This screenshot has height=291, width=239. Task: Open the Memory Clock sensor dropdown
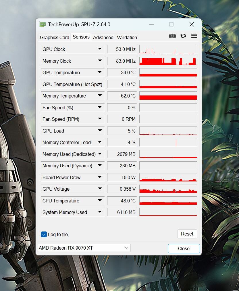click(100, 61)
